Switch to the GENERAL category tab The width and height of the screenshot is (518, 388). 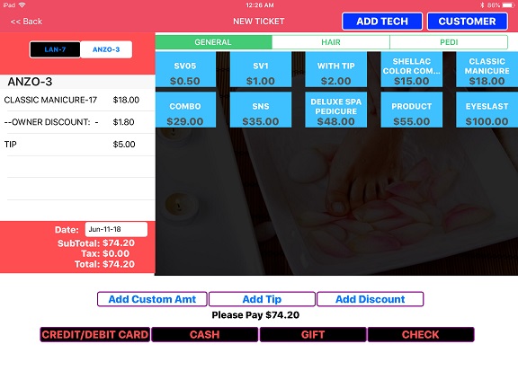click(213, 42)
